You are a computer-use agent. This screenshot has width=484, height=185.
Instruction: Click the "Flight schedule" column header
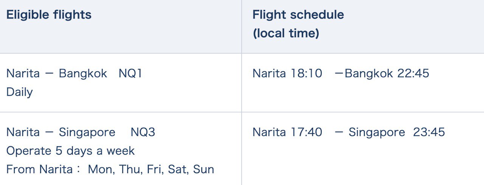(298, 15)
